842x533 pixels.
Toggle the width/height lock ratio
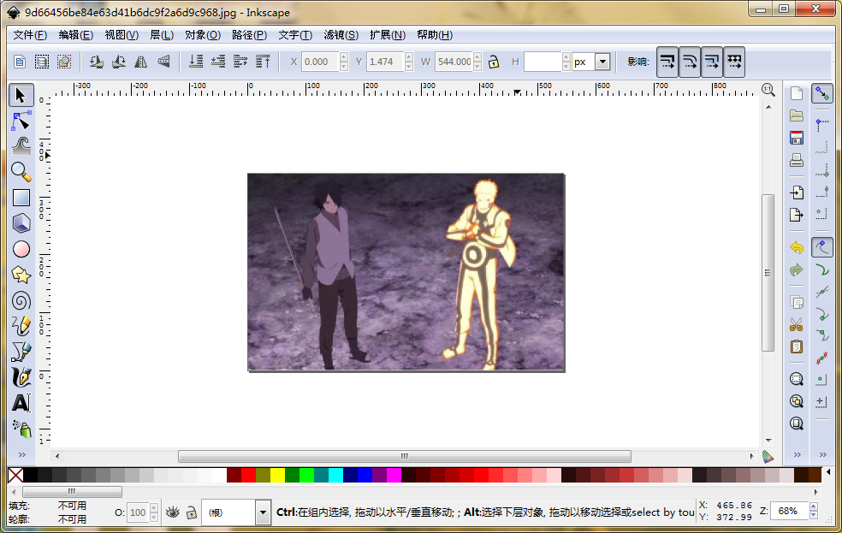[x=494, y=62]
